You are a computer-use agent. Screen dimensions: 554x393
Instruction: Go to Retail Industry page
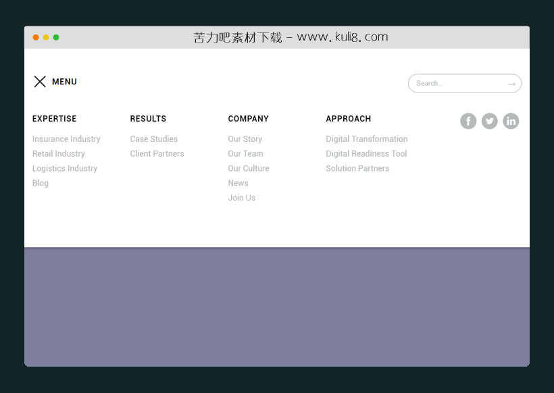tap(59, 154)
